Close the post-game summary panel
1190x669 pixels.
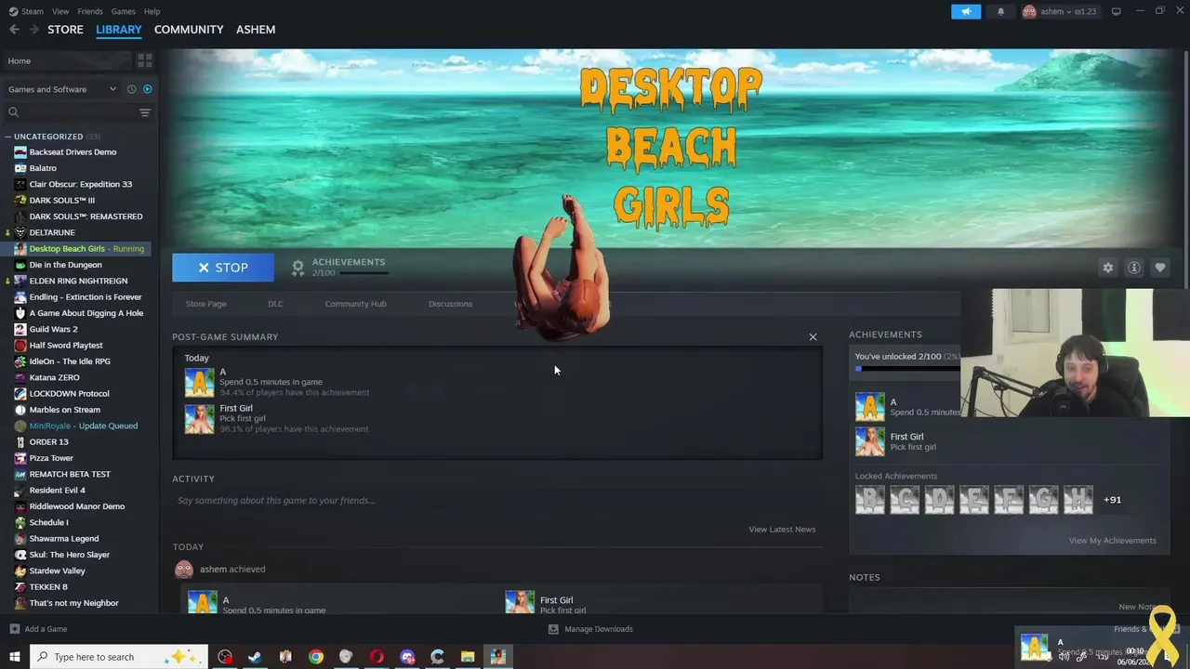(813, 336)
